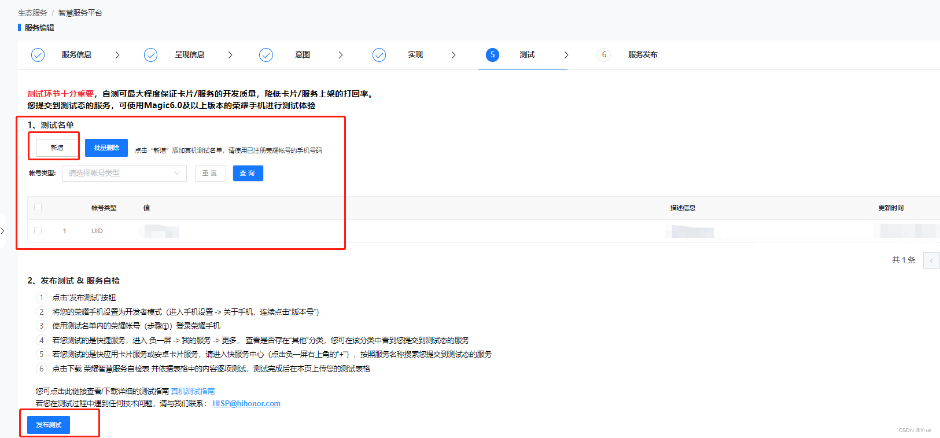The height and width of the screenshot is (438, 940).
Task: Click the chevron arrow after 意图
Action: (x=341, y=55)
